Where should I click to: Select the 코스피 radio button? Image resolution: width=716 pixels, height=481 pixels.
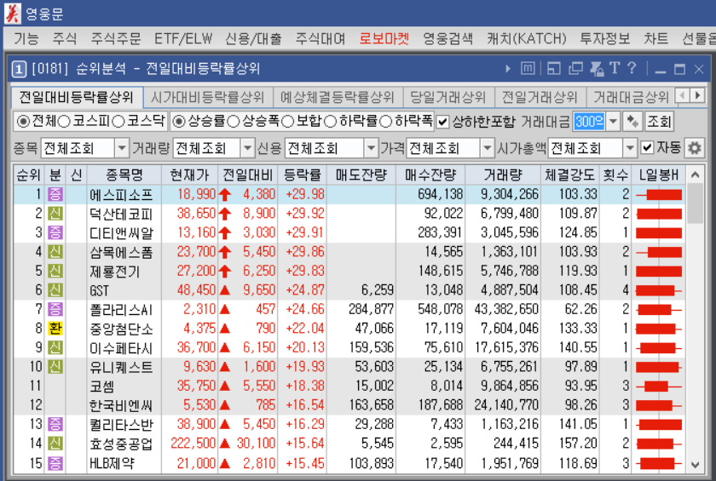pos(64,122)
